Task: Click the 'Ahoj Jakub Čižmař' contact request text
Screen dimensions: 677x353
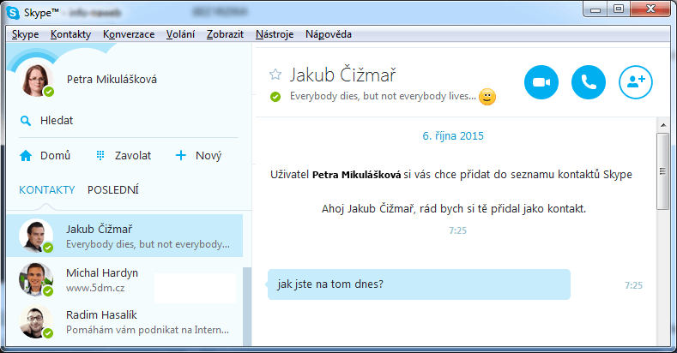Action: click(454, 209)
